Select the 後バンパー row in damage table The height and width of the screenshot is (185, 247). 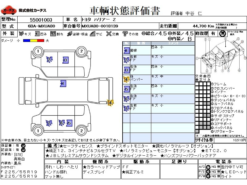tap(159, 79)
